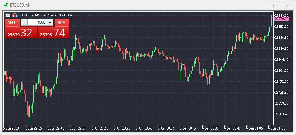Click the 25580.60 price scale label

click(x=281, y=48)
